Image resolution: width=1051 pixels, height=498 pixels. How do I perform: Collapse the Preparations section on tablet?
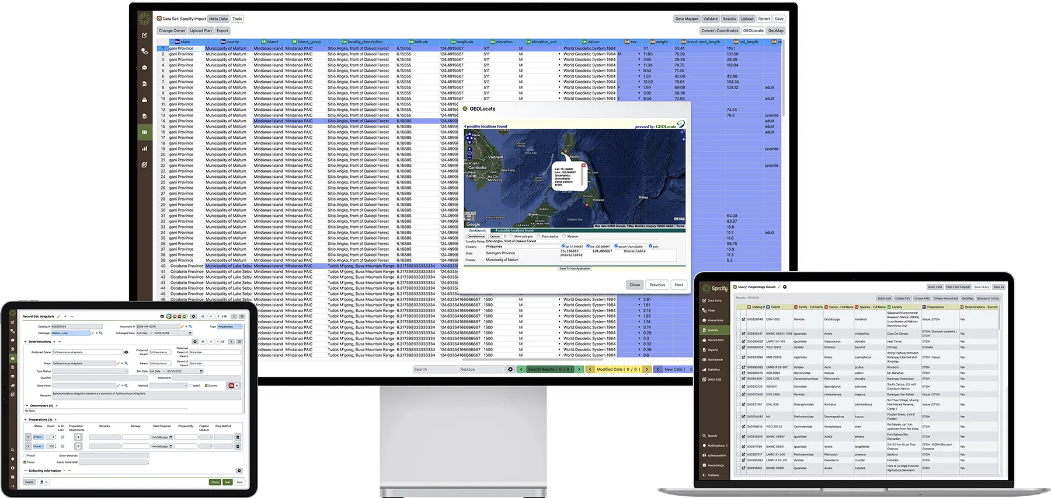pos(26,419)
